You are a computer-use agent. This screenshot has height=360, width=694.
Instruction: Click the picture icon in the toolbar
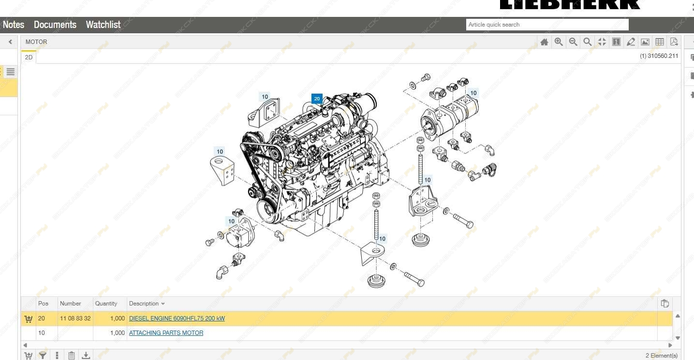645,42
